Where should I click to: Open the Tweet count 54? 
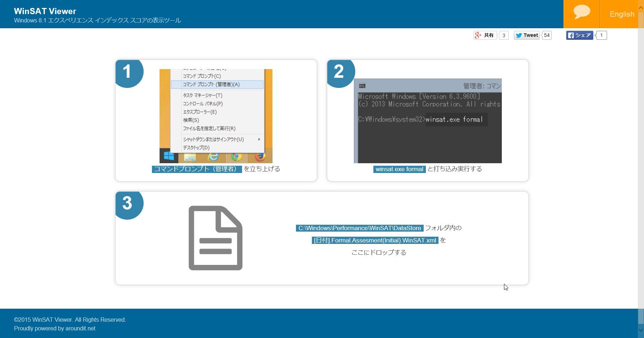547,35
